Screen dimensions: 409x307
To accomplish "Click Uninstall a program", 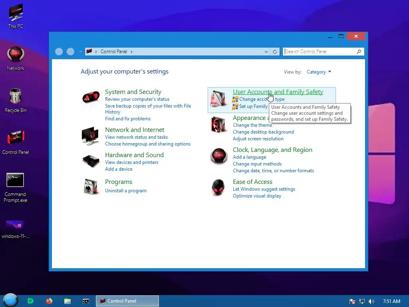I will click(126, 191).
